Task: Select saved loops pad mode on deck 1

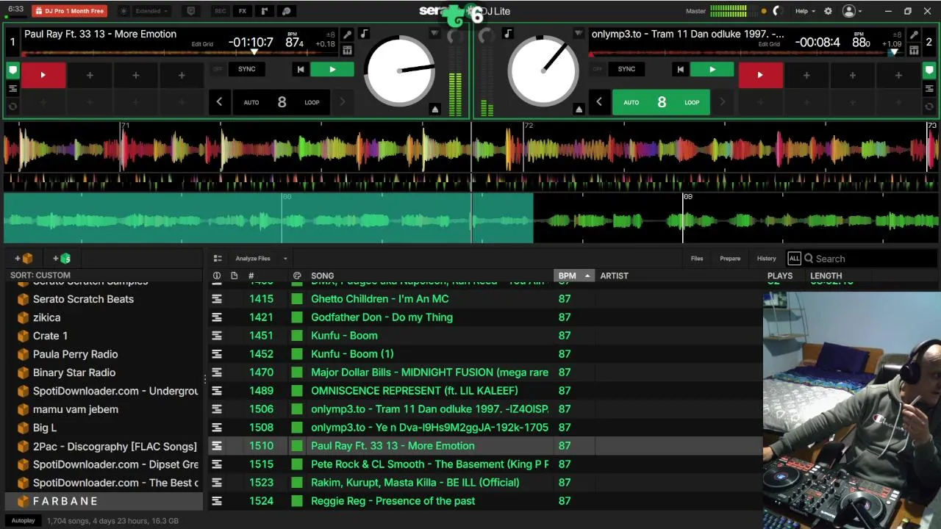Action: pyautogui.click(x=12, y=89)
